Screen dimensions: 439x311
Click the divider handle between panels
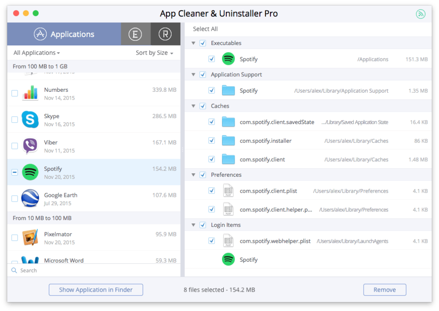coord(183,150)
